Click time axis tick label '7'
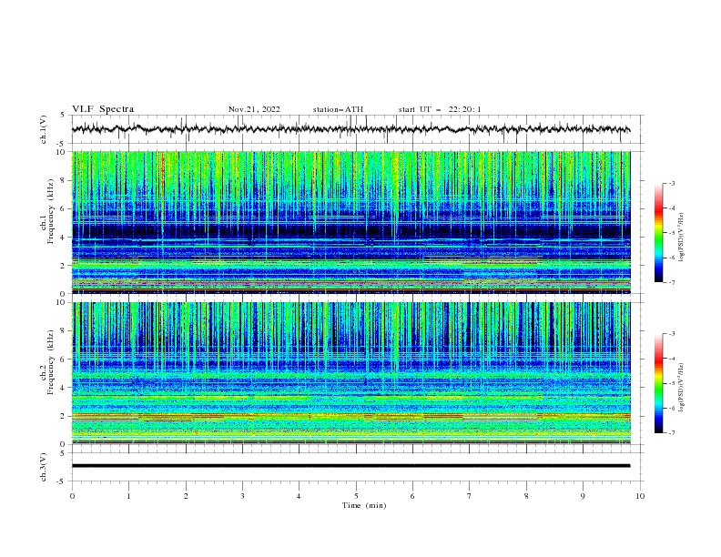721x557 pixels. [x=470, y=496]
